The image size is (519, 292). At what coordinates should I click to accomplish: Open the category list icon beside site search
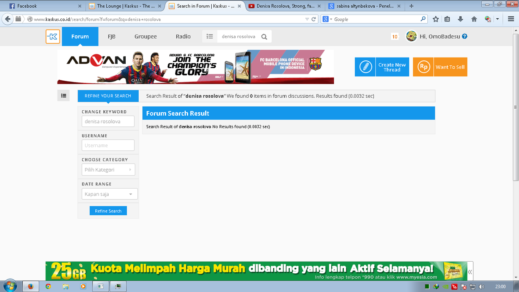point(210,36)
